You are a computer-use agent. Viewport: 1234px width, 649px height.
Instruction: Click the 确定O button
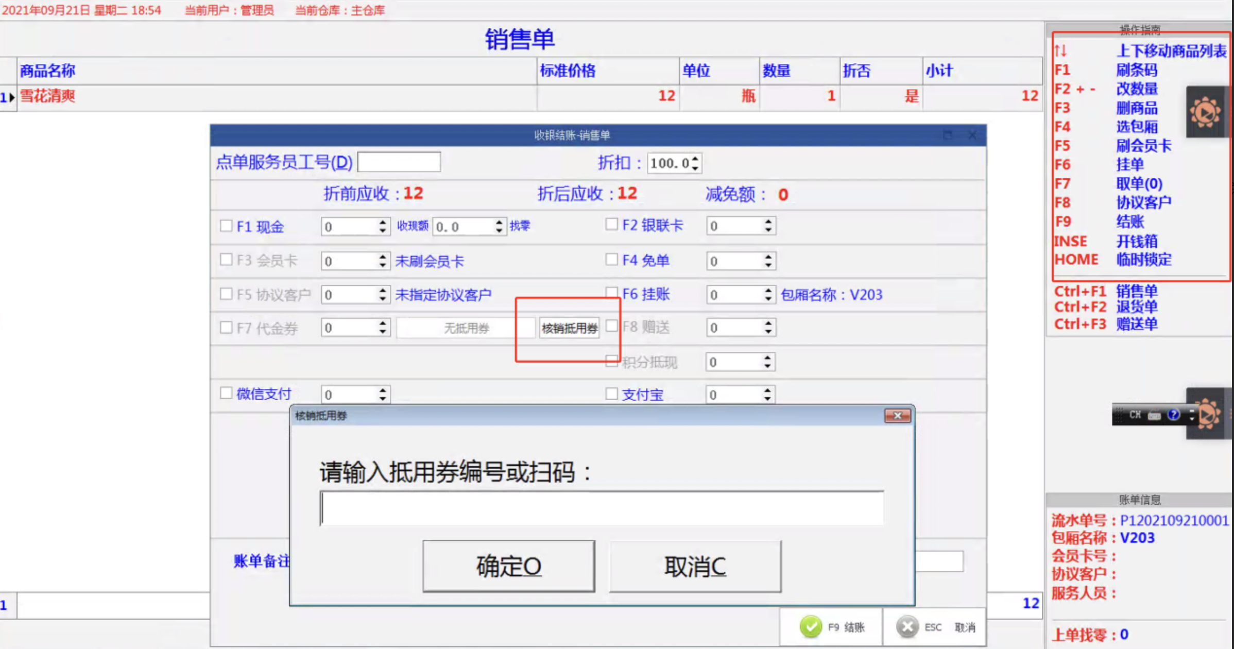tap(509, 566)
